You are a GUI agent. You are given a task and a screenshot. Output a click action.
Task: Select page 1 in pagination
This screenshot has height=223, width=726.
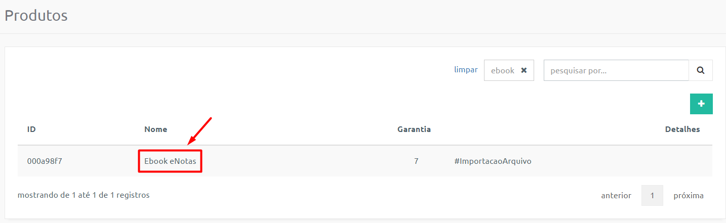click(x=652, y=195)
